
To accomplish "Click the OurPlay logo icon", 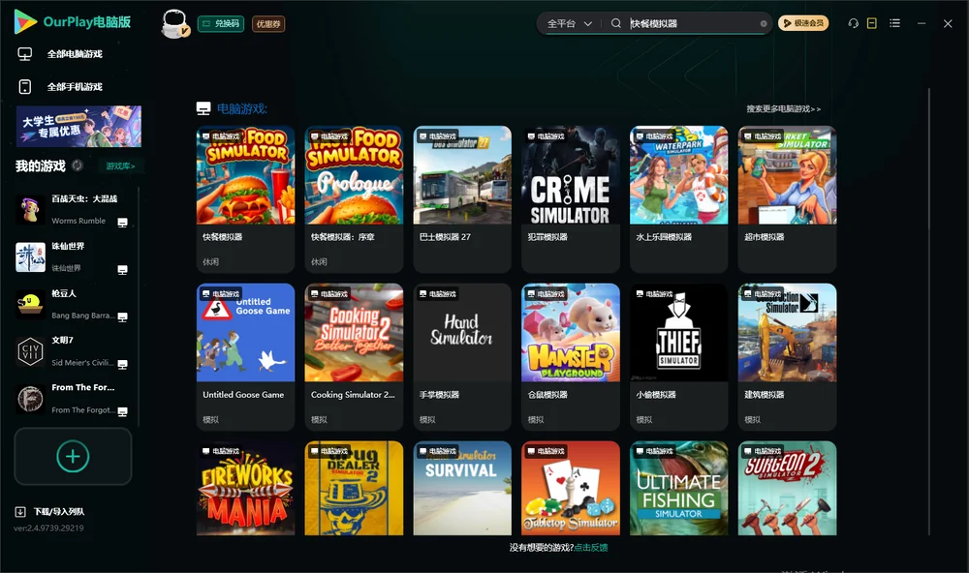I will pos(25,22).
